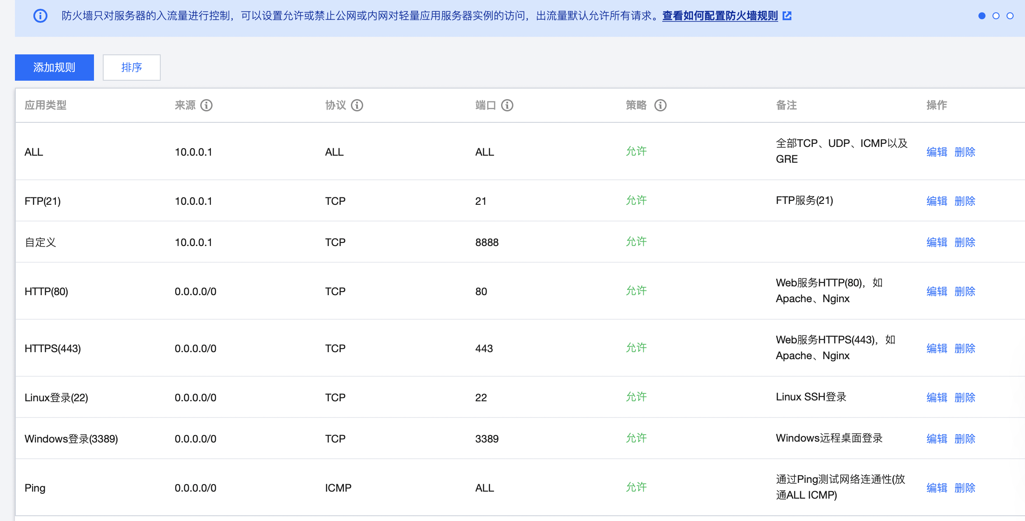
Task: Click the blue info icon in top banner
Action: (40, 16)
